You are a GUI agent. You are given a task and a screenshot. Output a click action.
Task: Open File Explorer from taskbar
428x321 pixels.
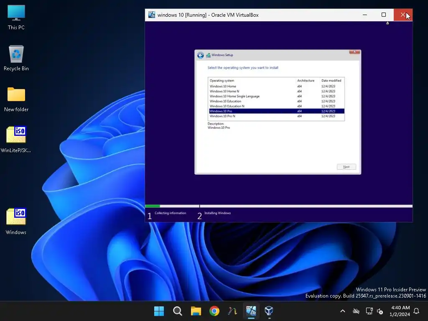pos(196,311)
